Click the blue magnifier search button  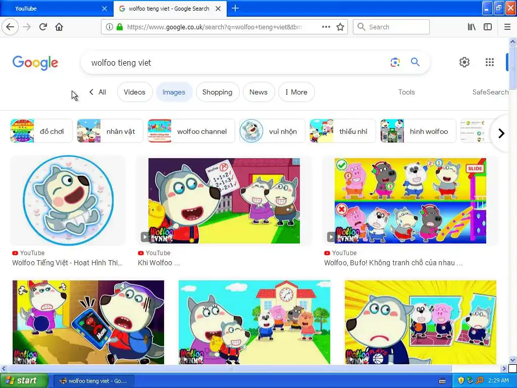(x=415, y=62)
